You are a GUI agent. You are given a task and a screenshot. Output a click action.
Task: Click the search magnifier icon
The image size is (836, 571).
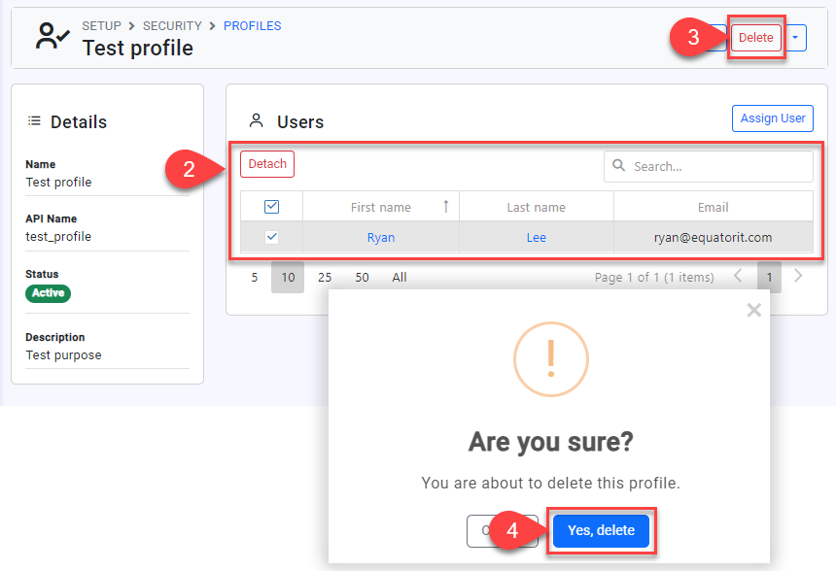pos(619,166)
